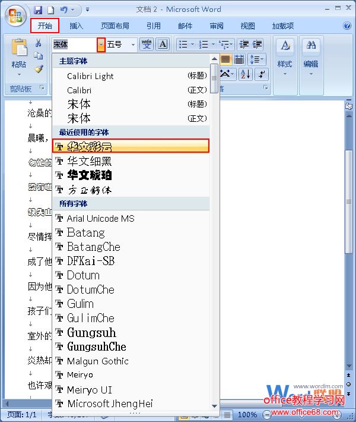Save the document from Quick Access
The height and width of the screenshot is (422, 356).
38,10
